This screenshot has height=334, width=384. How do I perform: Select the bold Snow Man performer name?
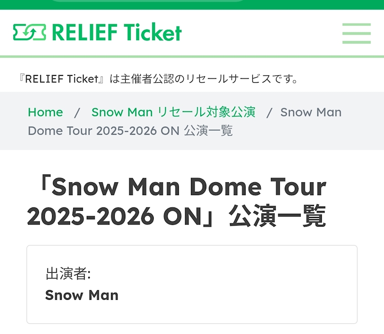82,295
